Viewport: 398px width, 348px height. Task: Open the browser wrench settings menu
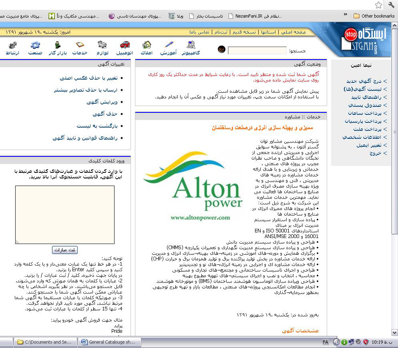click(x=391, y=5)
